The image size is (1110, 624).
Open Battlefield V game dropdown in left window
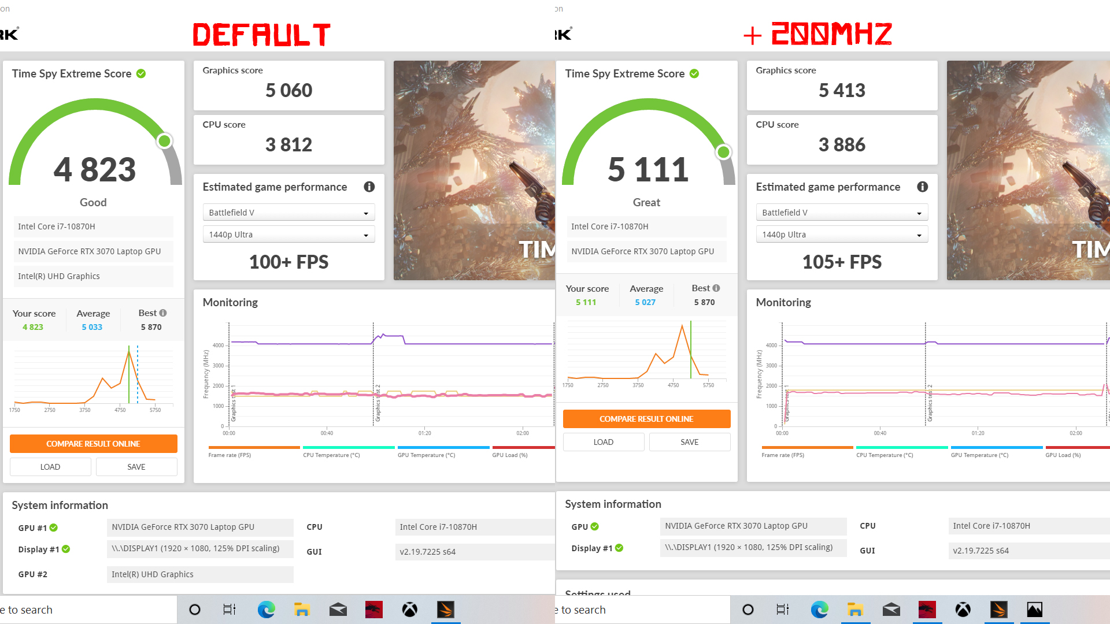click(x=288, y=213)
